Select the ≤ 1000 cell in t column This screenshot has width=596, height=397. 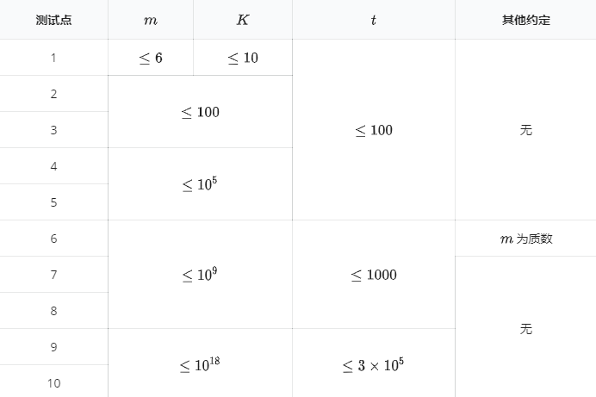point(373,275)
